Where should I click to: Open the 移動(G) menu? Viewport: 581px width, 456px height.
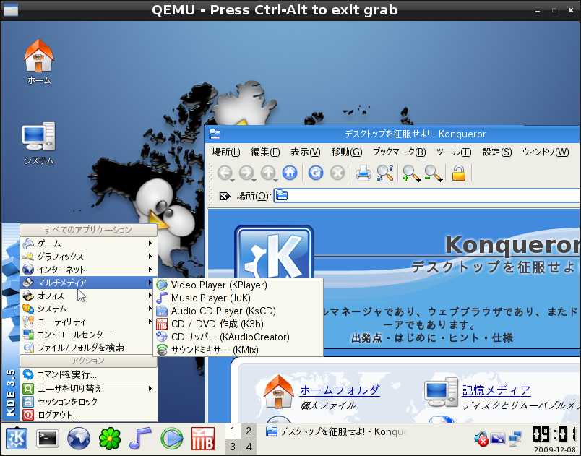346,152
